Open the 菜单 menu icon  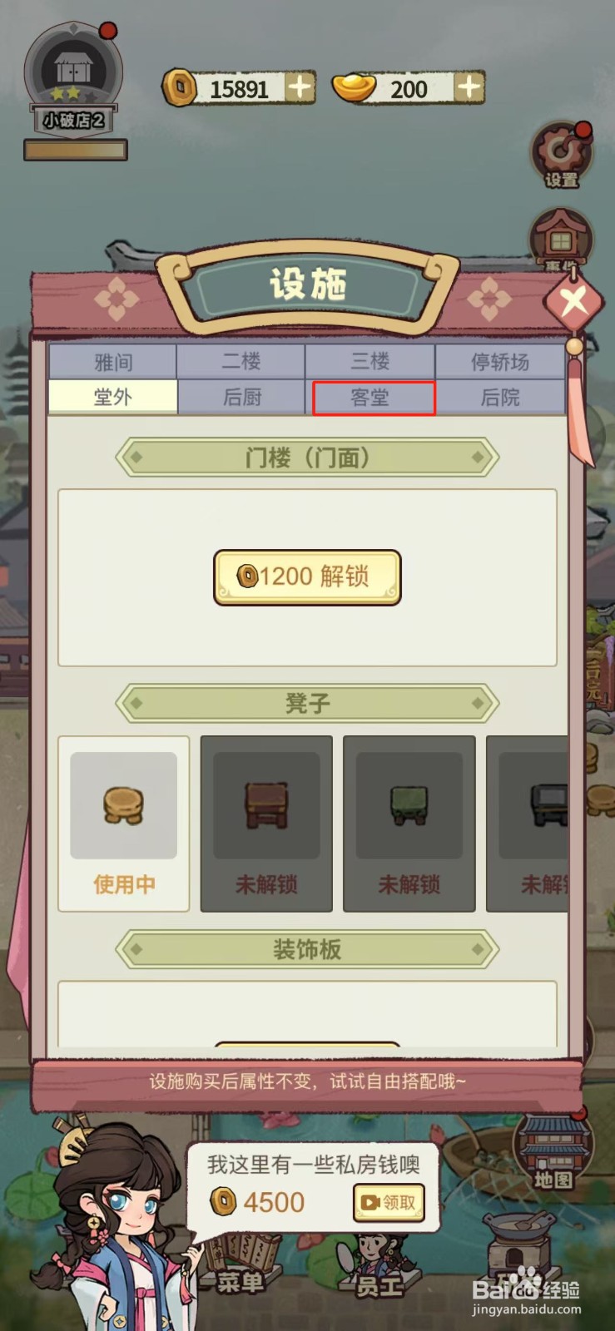click(240, 1264)
